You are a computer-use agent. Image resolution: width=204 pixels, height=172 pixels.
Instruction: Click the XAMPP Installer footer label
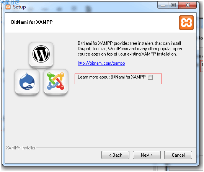click(21, 148)
